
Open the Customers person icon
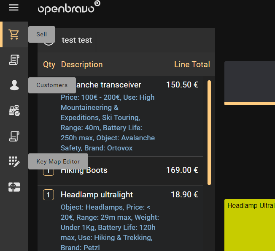(14, 85)
